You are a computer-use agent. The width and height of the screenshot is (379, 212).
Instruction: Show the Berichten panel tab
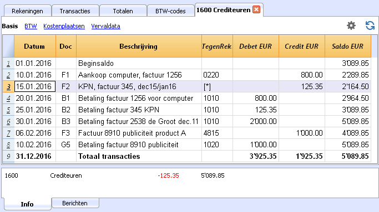(75, 203)
